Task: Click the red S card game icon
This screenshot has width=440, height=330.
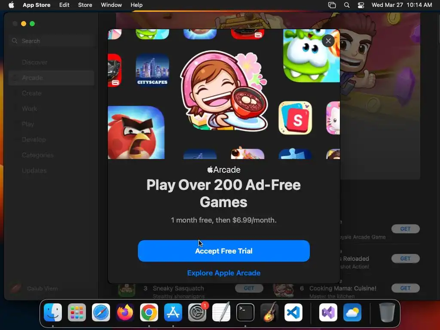Action: pos(295,118)
